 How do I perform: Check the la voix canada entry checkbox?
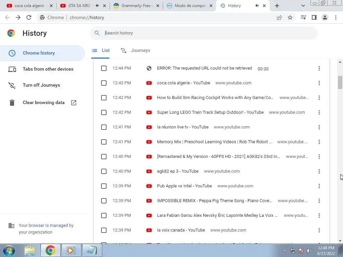104,230
